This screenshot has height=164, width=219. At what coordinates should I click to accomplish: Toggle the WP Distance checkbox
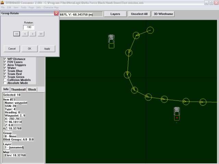pos(5,59)
